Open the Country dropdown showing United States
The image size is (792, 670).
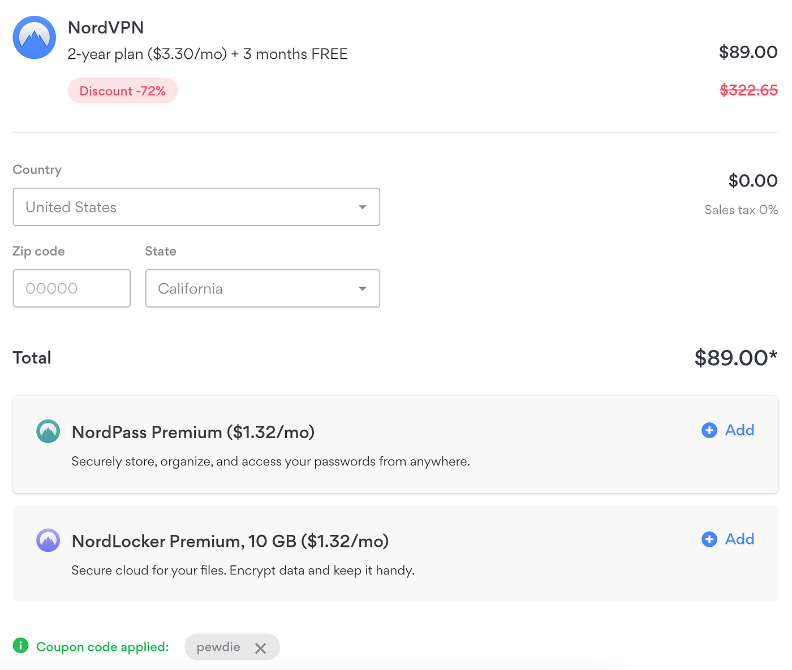pos(196,207)
